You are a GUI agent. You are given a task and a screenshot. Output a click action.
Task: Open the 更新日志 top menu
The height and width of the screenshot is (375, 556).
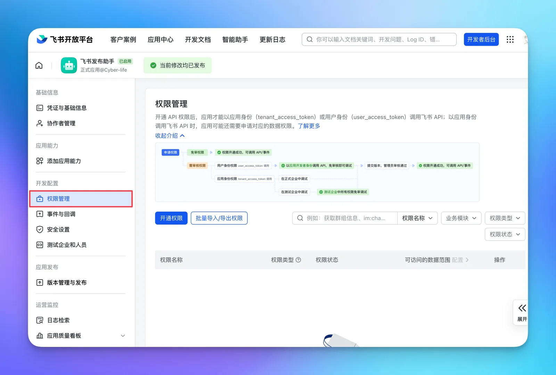point(272,40)
